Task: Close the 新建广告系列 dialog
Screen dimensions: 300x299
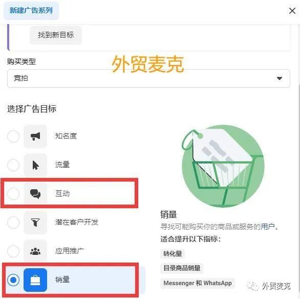Action: click(292, 11)
